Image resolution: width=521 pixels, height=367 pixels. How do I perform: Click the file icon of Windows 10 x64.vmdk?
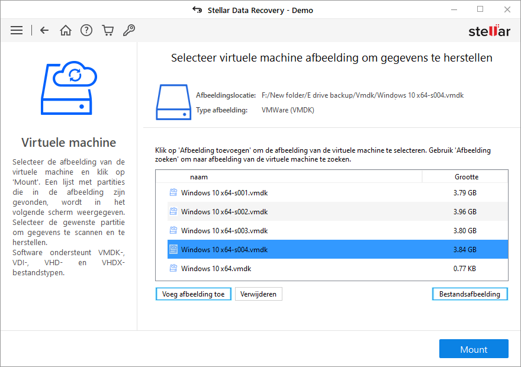click(x=173, y=268)
